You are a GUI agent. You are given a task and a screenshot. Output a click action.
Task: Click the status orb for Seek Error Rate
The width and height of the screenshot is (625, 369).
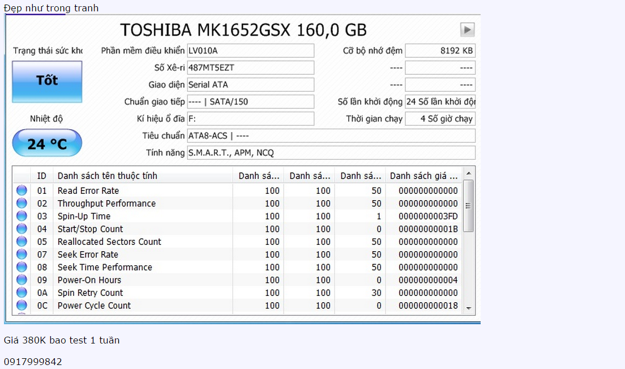click(22, 255)
